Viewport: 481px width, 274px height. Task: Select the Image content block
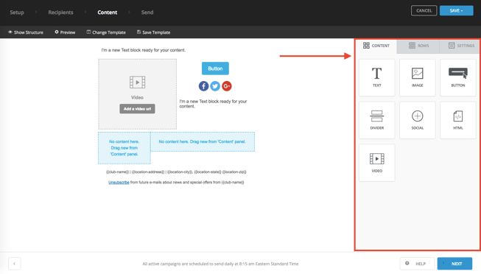click(417, 77)
